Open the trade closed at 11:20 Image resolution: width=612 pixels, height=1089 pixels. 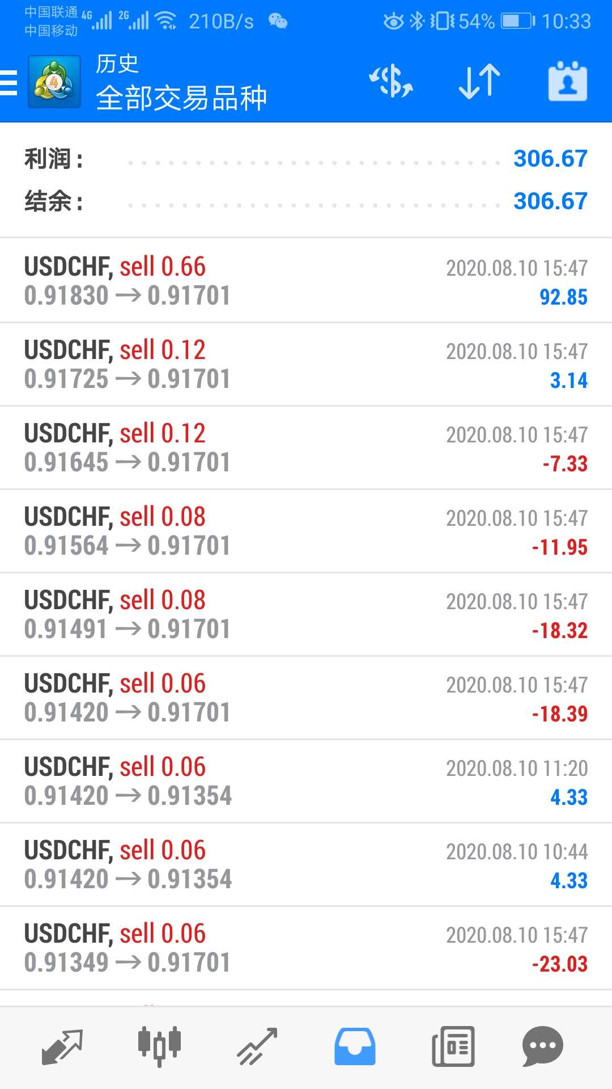coord(306,781)
